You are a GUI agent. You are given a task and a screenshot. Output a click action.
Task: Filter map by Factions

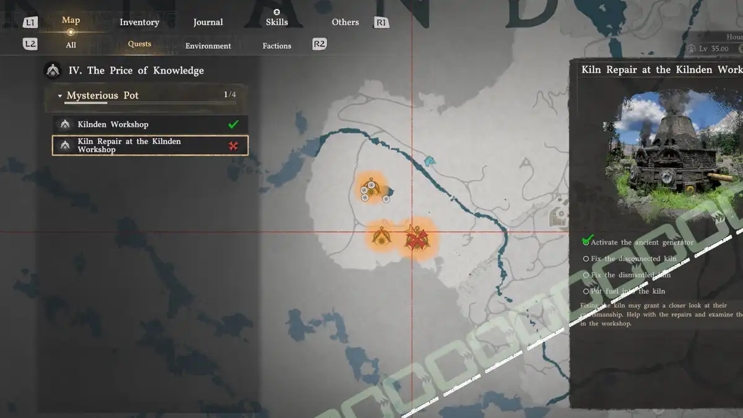(277, 46)
